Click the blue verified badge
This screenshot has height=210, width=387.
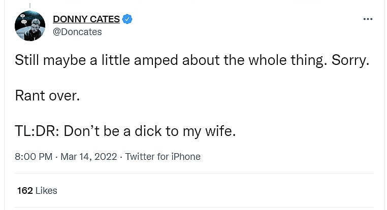coord(128,19)
